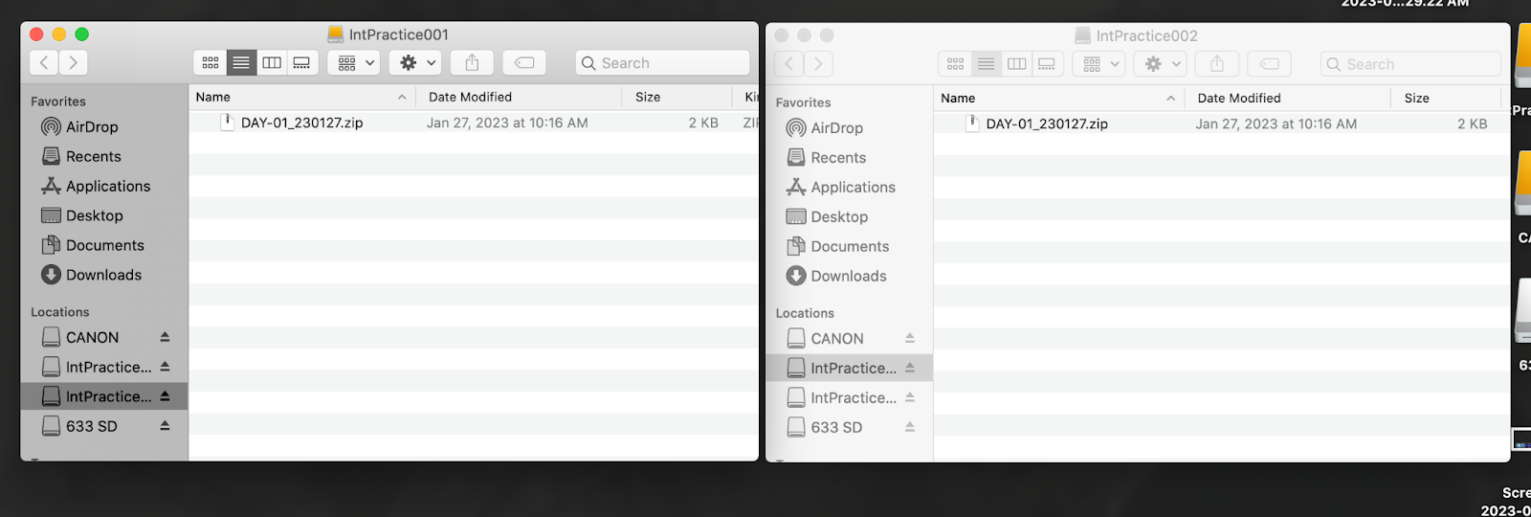Viewport: 1531px width, 517px height.
Task: Eject 633 SD in IntPractice002 sidebar
Action: point(910,426)
